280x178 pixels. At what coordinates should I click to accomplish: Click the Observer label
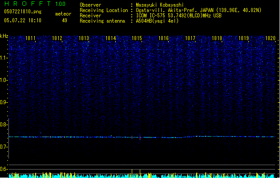90,5
